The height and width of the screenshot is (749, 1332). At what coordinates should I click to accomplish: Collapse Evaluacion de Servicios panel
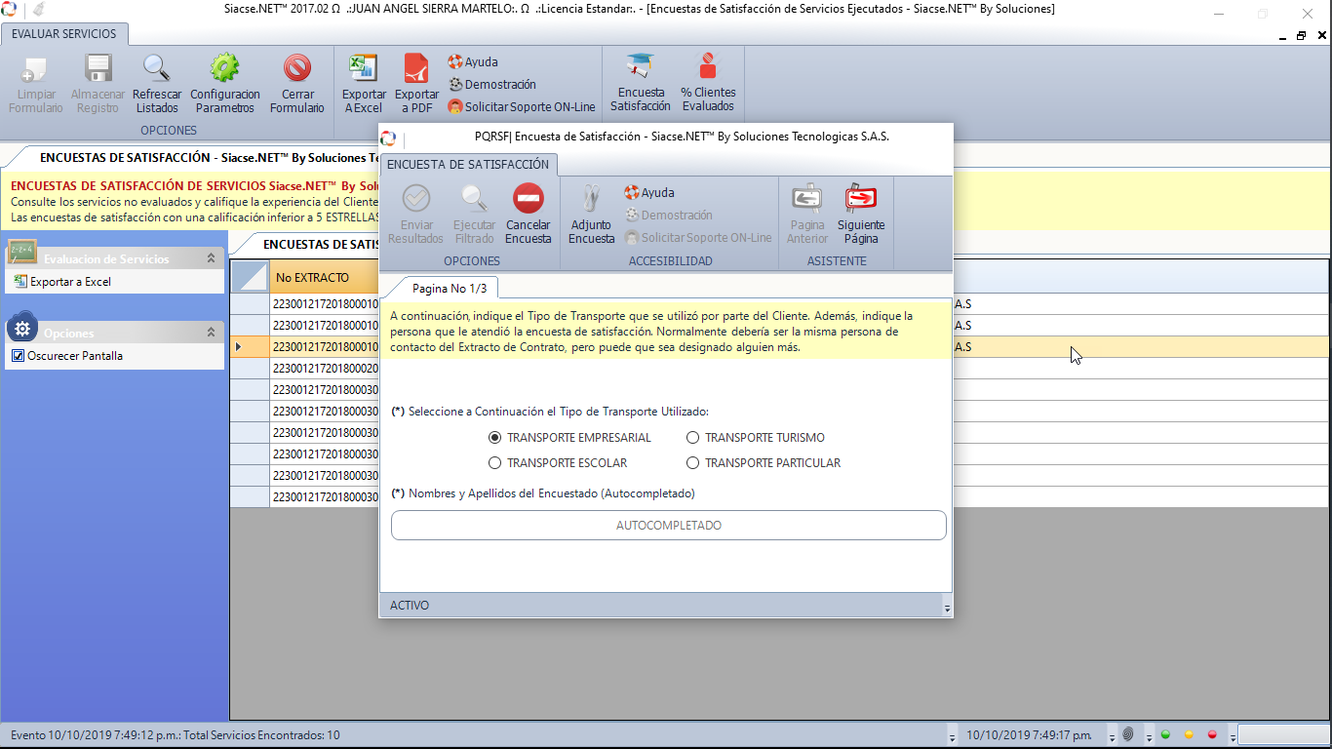[211, 258]
